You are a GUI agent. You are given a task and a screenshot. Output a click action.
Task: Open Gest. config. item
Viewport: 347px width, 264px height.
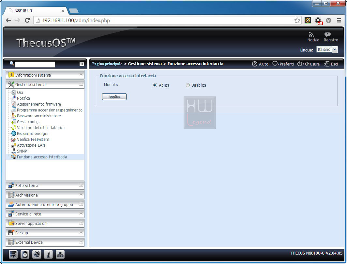tap(28, 122)
